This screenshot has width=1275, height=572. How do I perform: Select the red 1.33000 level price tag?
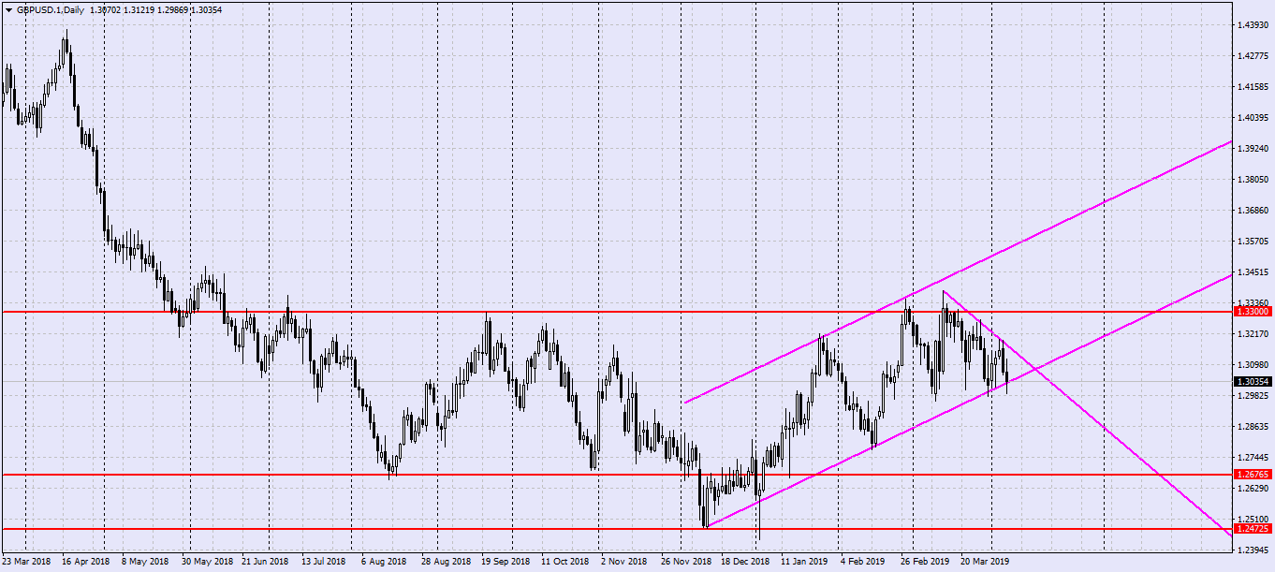[x=1252, y=311]
